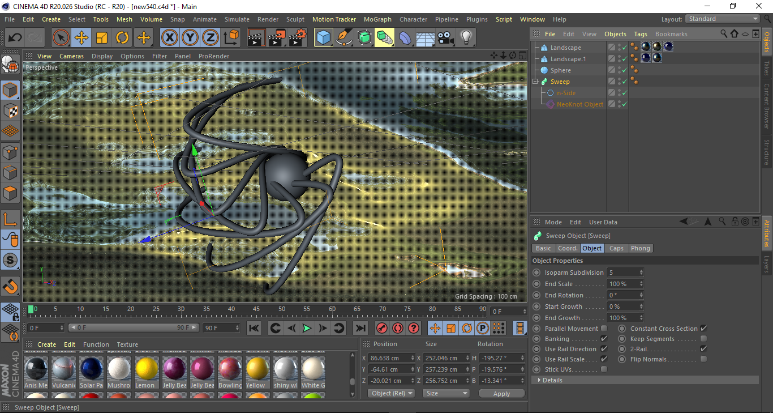Toggle Autokeying button

tap(398, 327)
